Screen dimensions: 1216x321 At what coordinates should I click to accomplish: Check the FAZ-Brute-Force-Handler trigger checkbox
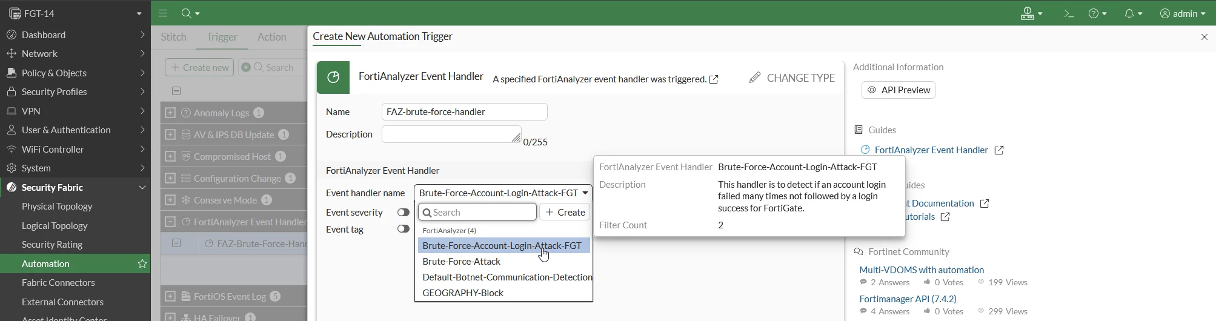click(x=176, y=243)
